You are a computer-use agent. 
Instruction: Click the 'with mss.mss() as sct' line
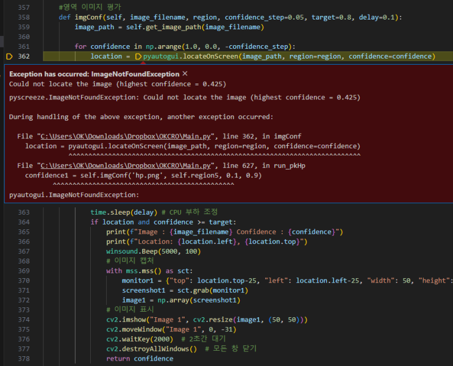(148, 271)
